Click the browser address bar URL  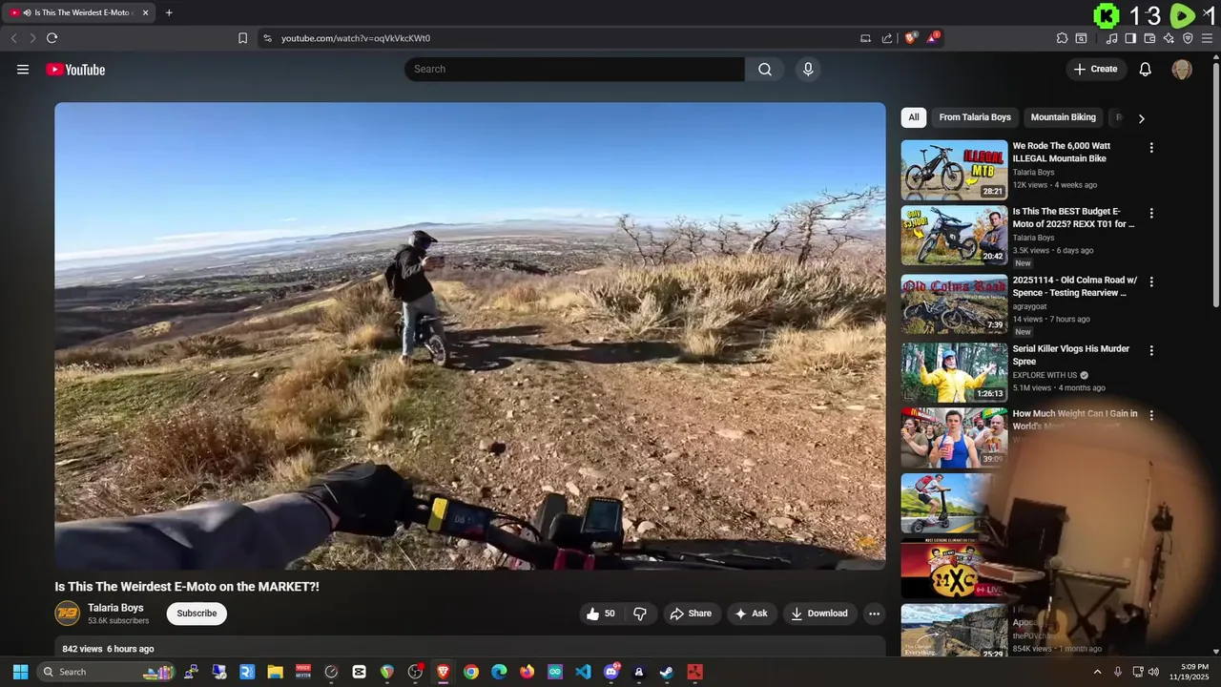pyautogui.click(x=356, y=38)
